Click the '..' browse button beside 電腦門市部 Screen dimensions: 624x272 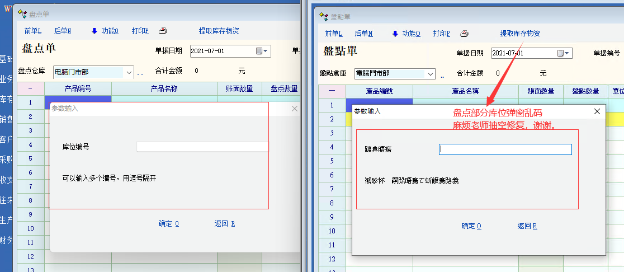click(441, 75)
